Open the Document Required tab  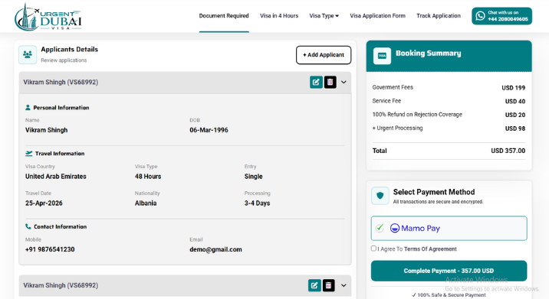224,16
